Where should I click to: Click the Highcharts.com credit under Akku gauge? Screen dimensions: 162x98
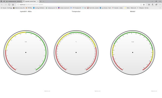[47, 91]
